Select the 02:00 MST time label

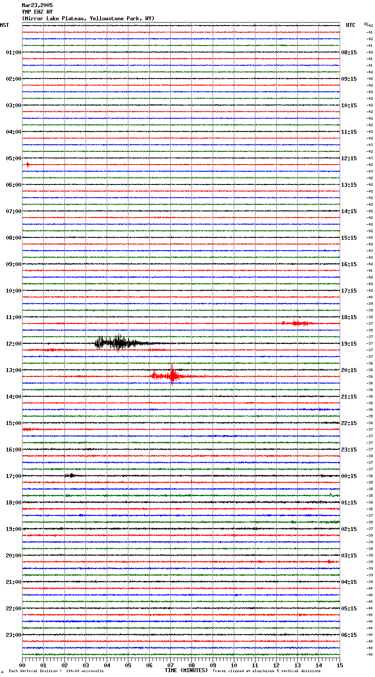click(14, 79)
